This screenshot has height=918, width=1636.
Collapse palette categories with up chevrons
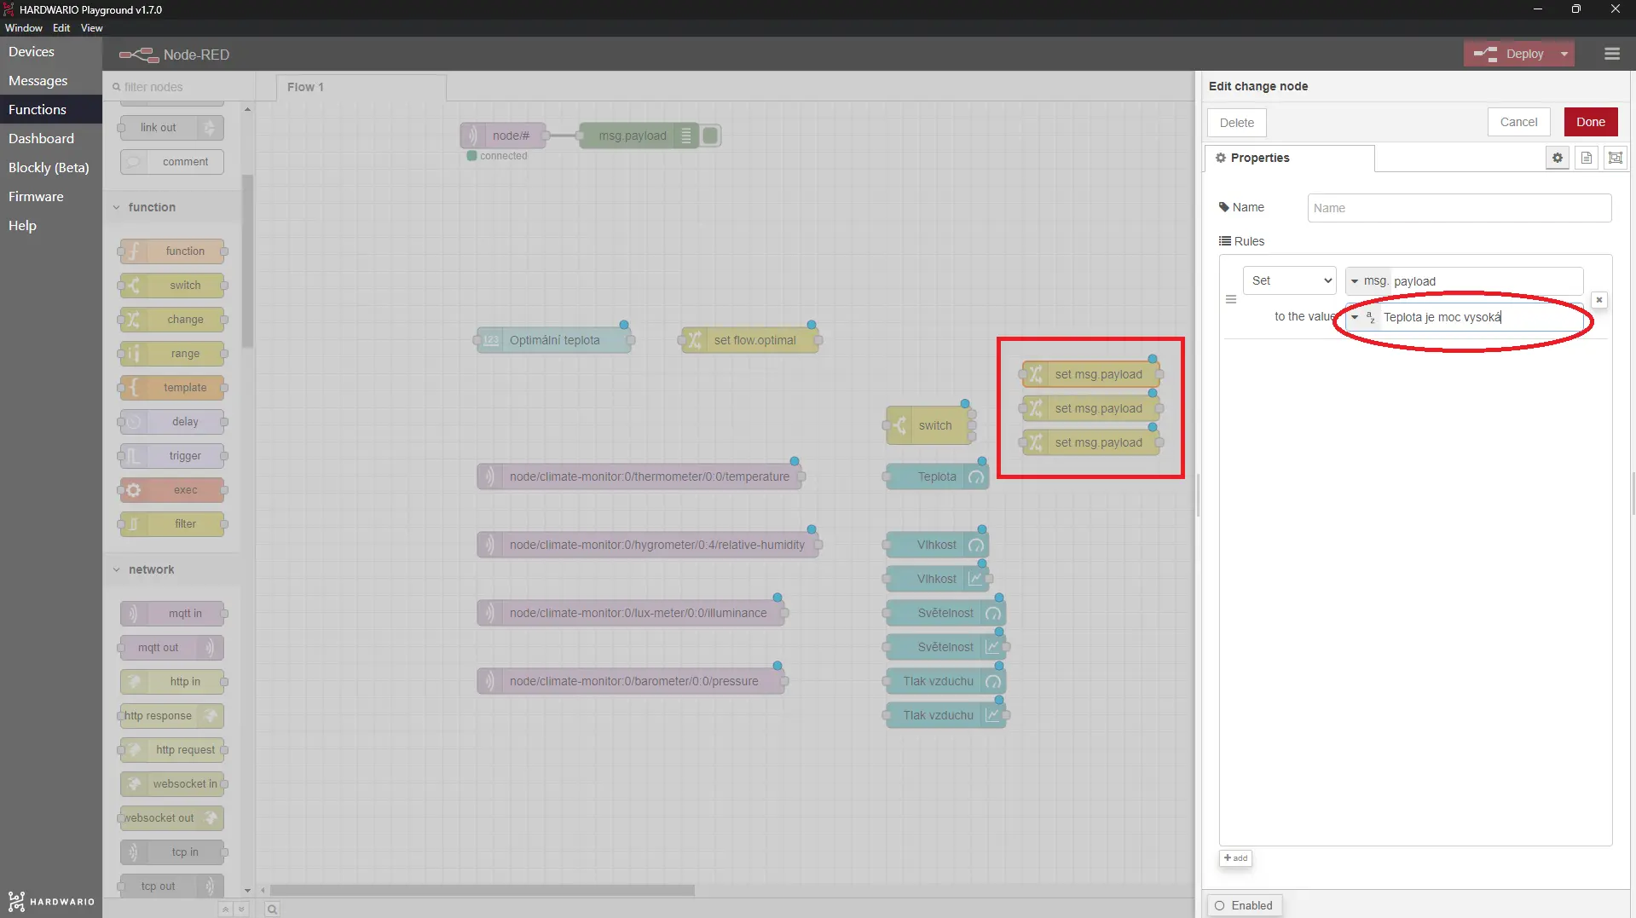[x=225, y=909]
